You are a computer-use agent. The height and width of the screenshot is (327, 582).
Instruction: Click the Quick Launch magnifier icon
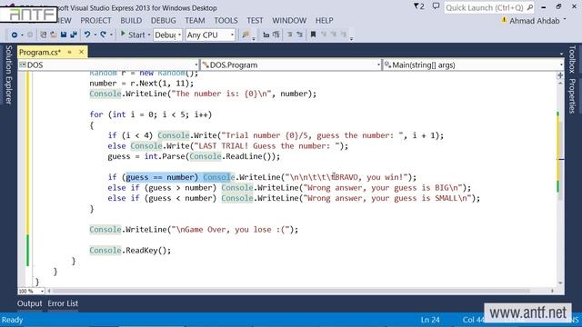point(529,7)
